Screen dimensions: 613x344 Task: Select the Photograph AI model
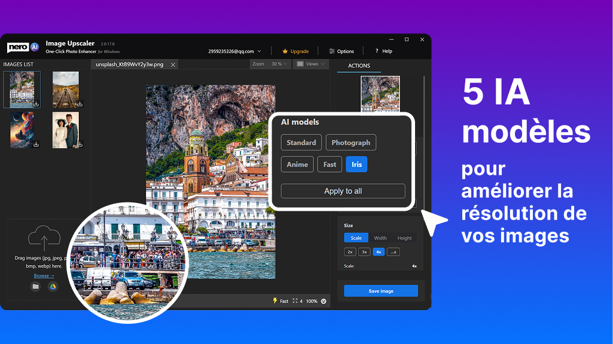point(350,142)
